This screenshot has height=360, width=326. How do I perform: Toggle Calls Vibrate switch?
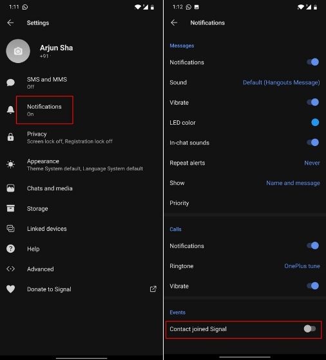coord(313,286)
